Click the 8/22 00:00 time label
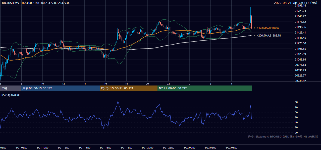321x150 pixels. coord(189,147)
